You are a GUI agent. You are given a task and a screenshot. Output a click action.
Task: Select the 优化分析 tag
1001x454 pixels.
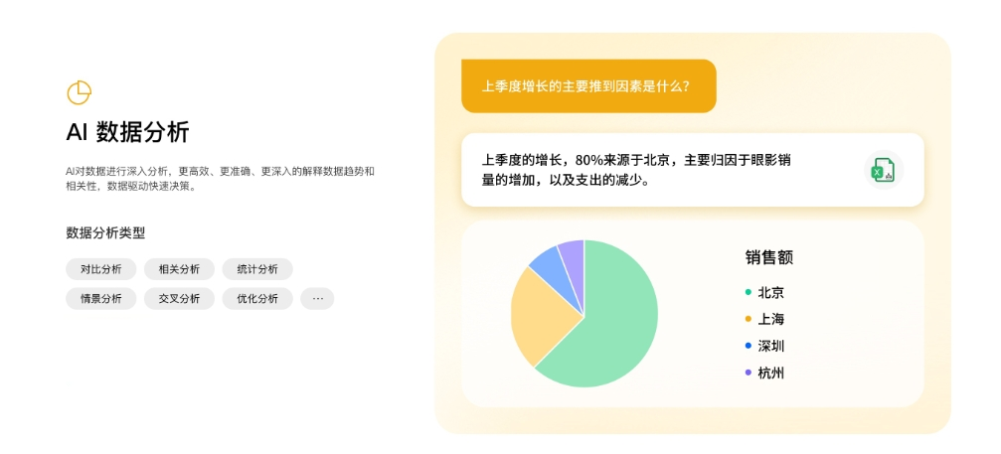pyautogui.click(x=257, y=298)
